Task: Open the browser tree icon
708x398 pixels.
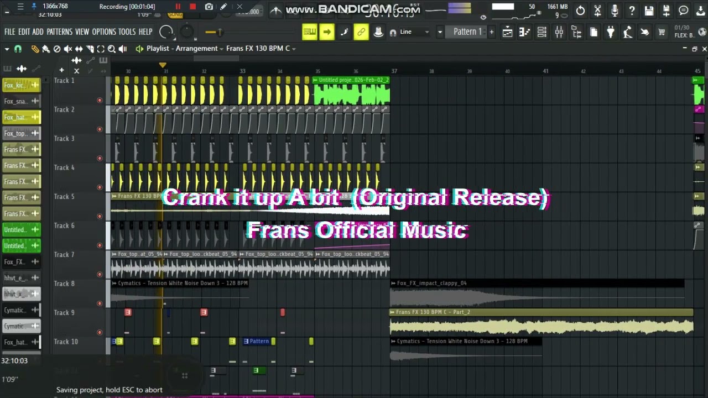Action: tap(576, 32)
